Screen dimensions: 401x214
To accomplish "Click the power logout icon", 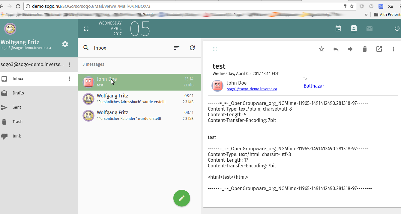I will 397,29.
